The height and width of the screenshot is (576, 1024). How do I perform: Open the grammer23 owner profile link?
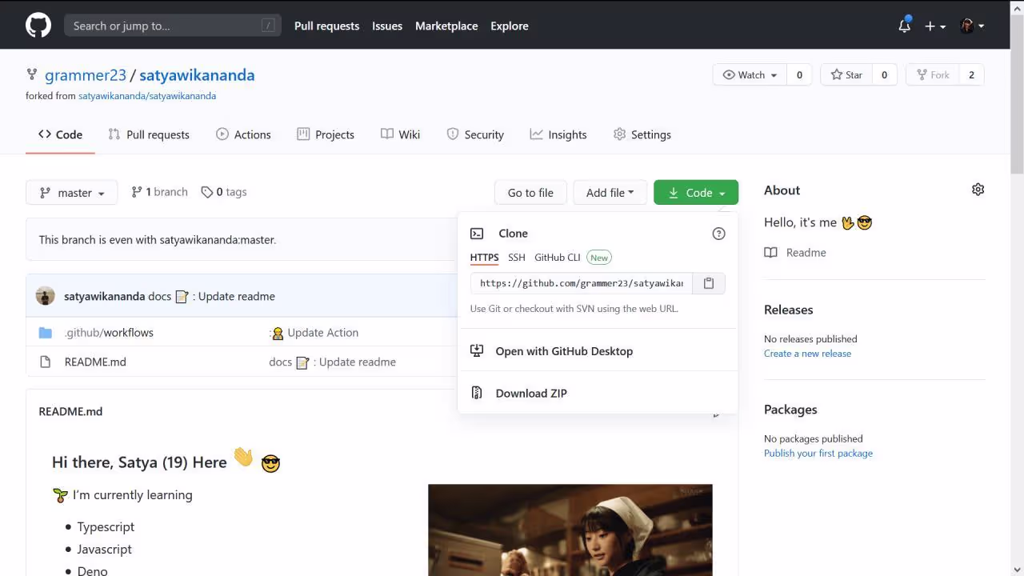(x=86, y=75)
